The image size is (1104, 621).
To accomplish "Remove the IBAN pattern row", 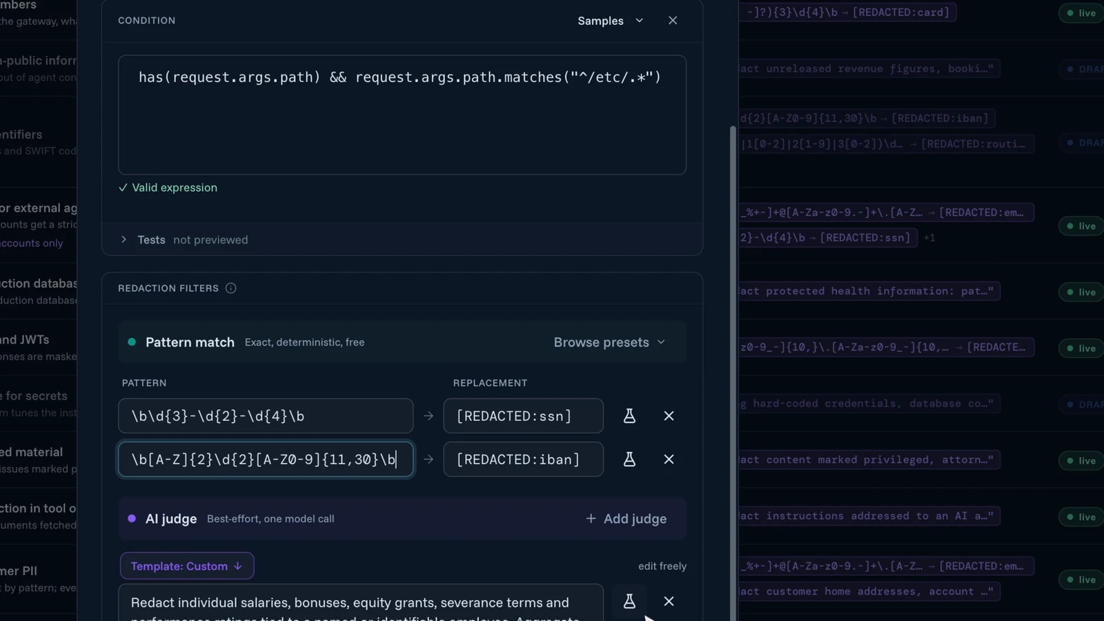I will [669, 460].
